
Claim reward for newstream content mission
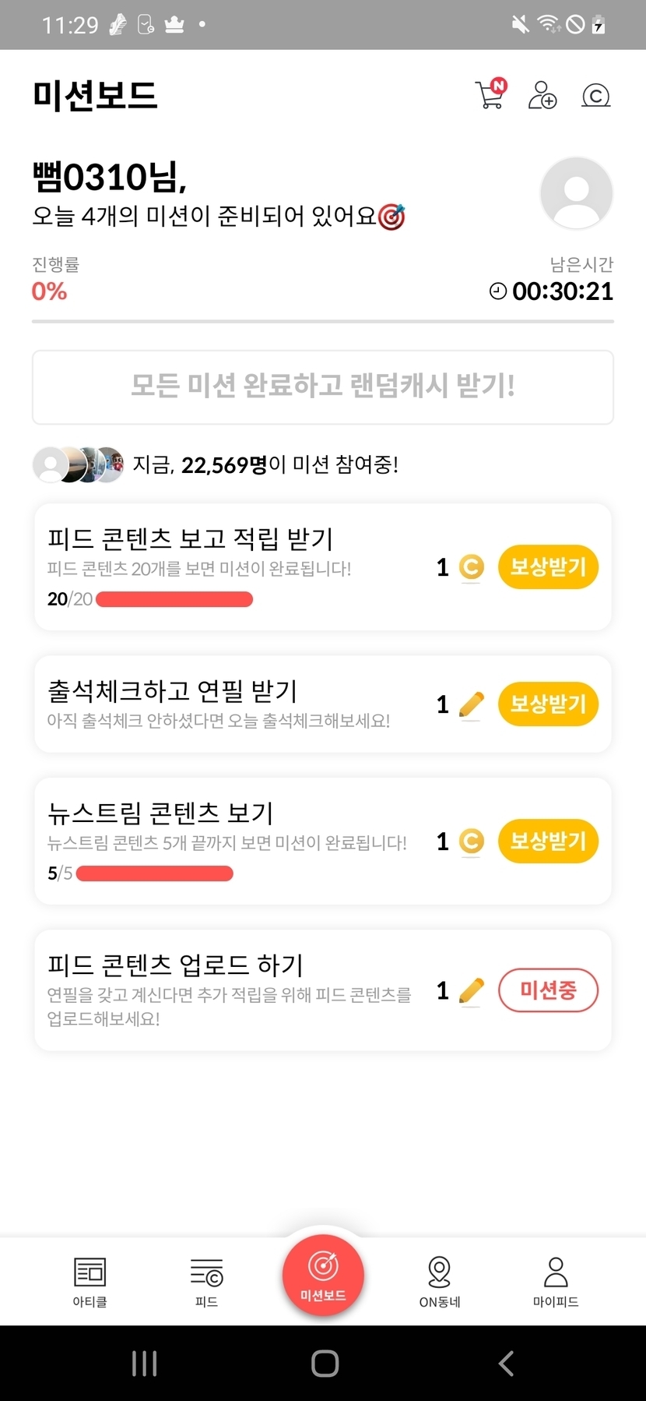coord(548,841)
